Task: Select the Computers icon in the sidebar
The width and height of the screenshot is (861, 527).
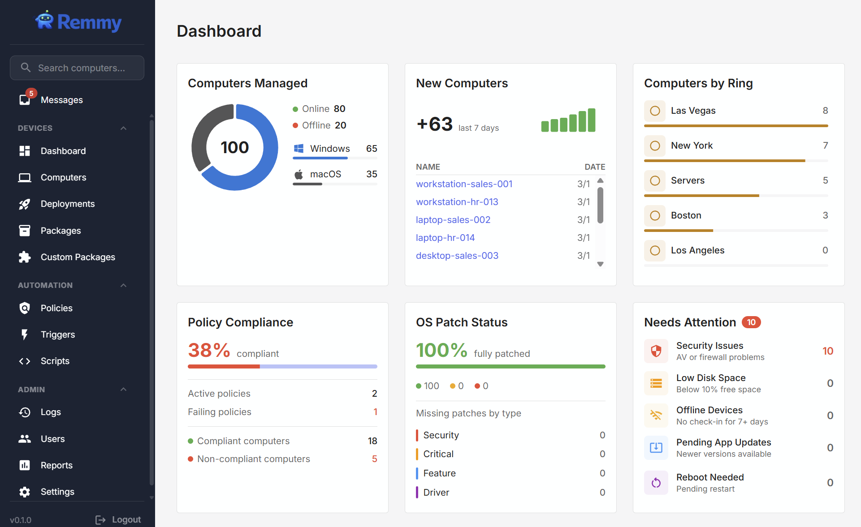Action: click(25, 177)
